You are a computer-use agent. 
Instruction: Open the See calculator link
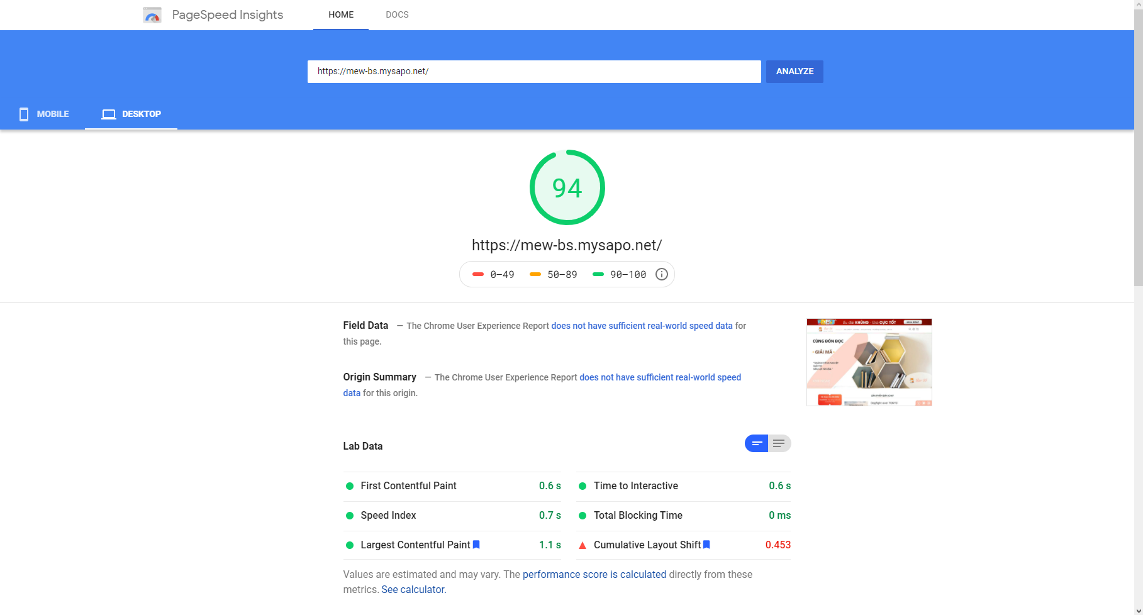click(x=413, y=589)
